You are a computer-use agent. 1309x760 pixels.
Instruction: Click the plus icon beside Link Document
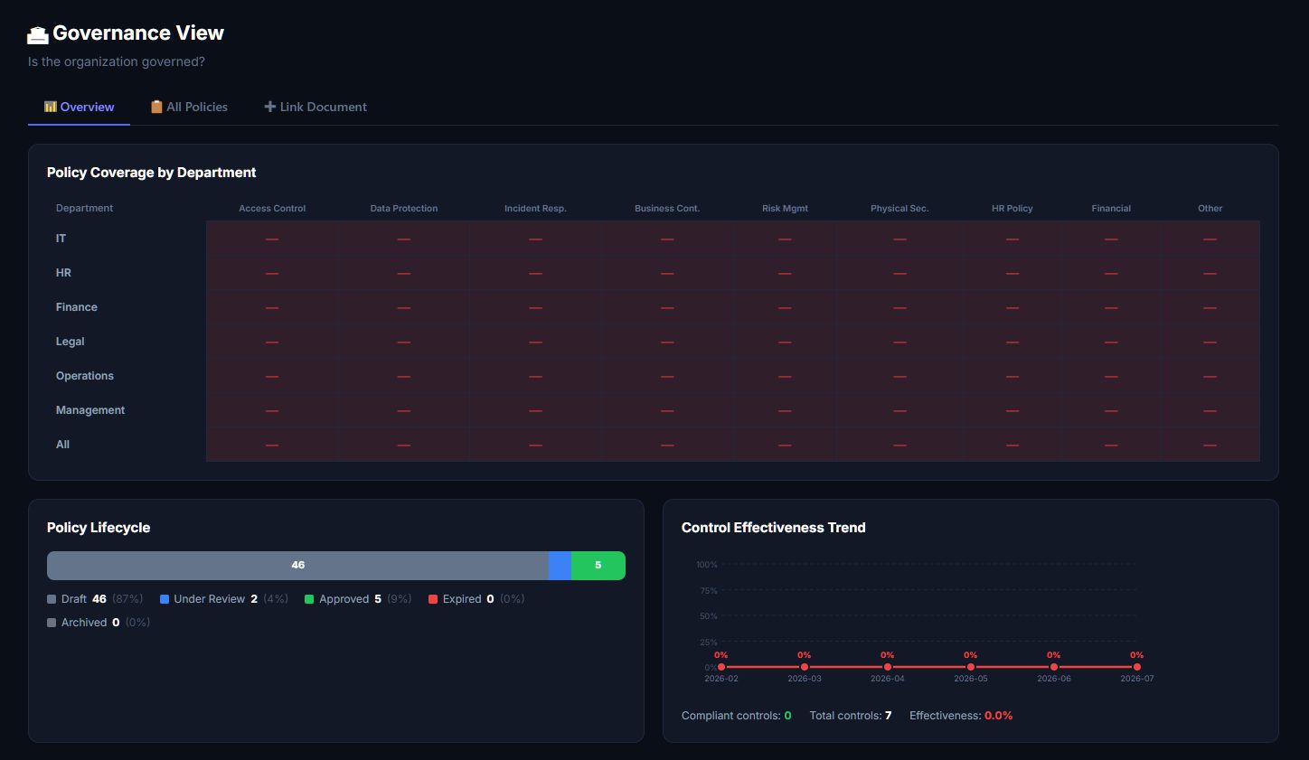tap(269, 107)
